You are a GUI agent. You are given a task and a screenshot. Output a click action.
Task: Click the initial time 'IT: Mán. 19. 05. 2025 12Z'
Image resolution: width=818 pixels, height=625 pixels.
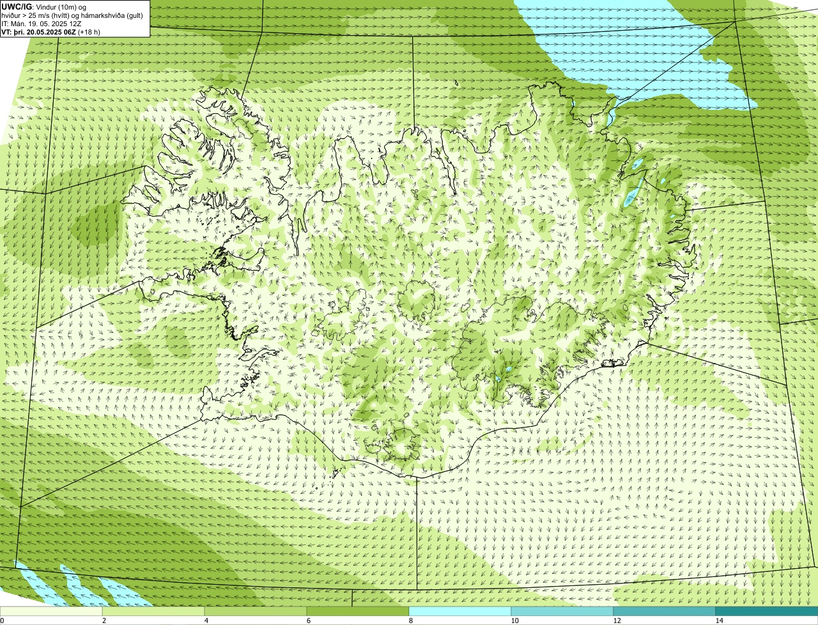point(41,24)
